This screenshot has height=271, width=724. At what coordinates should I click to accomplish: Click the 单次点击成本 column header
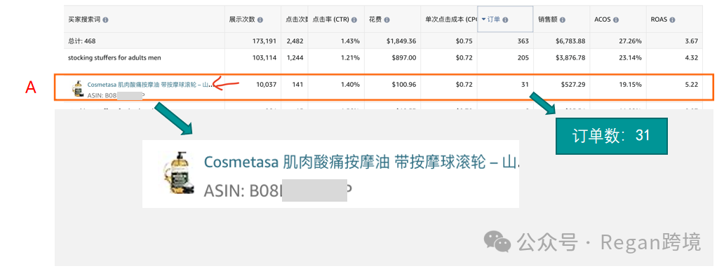(x=450, y=20)
